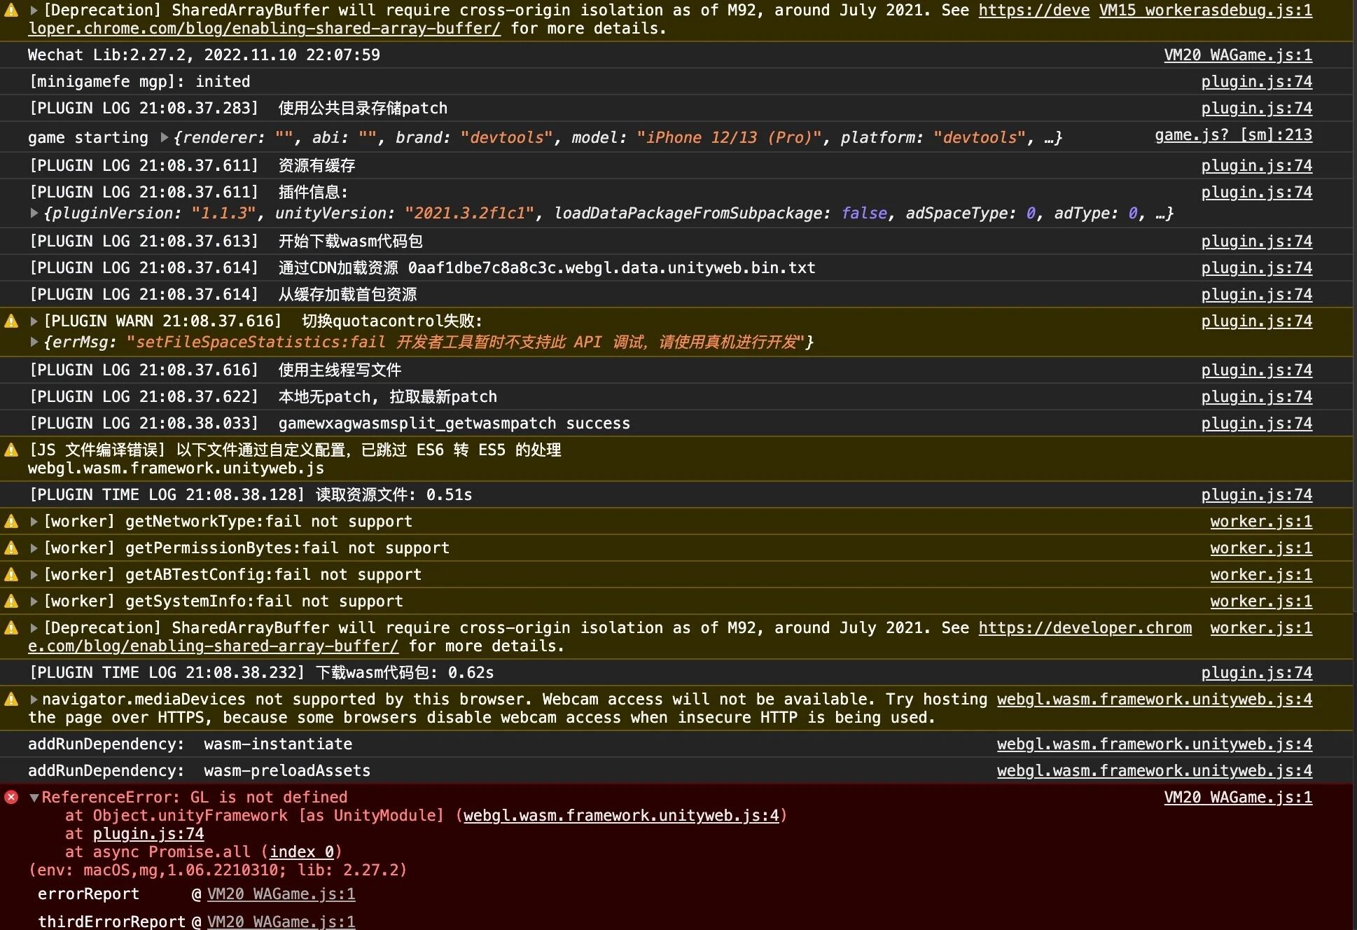Click the warning icon on getSystemInfo fail row
The image size is (1357, 930).
(x=11, y=601)
